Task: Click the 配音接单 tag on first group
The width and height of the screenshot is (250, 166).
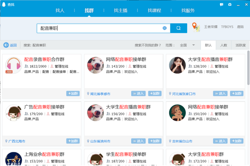Action: click(x=59, y=72)
